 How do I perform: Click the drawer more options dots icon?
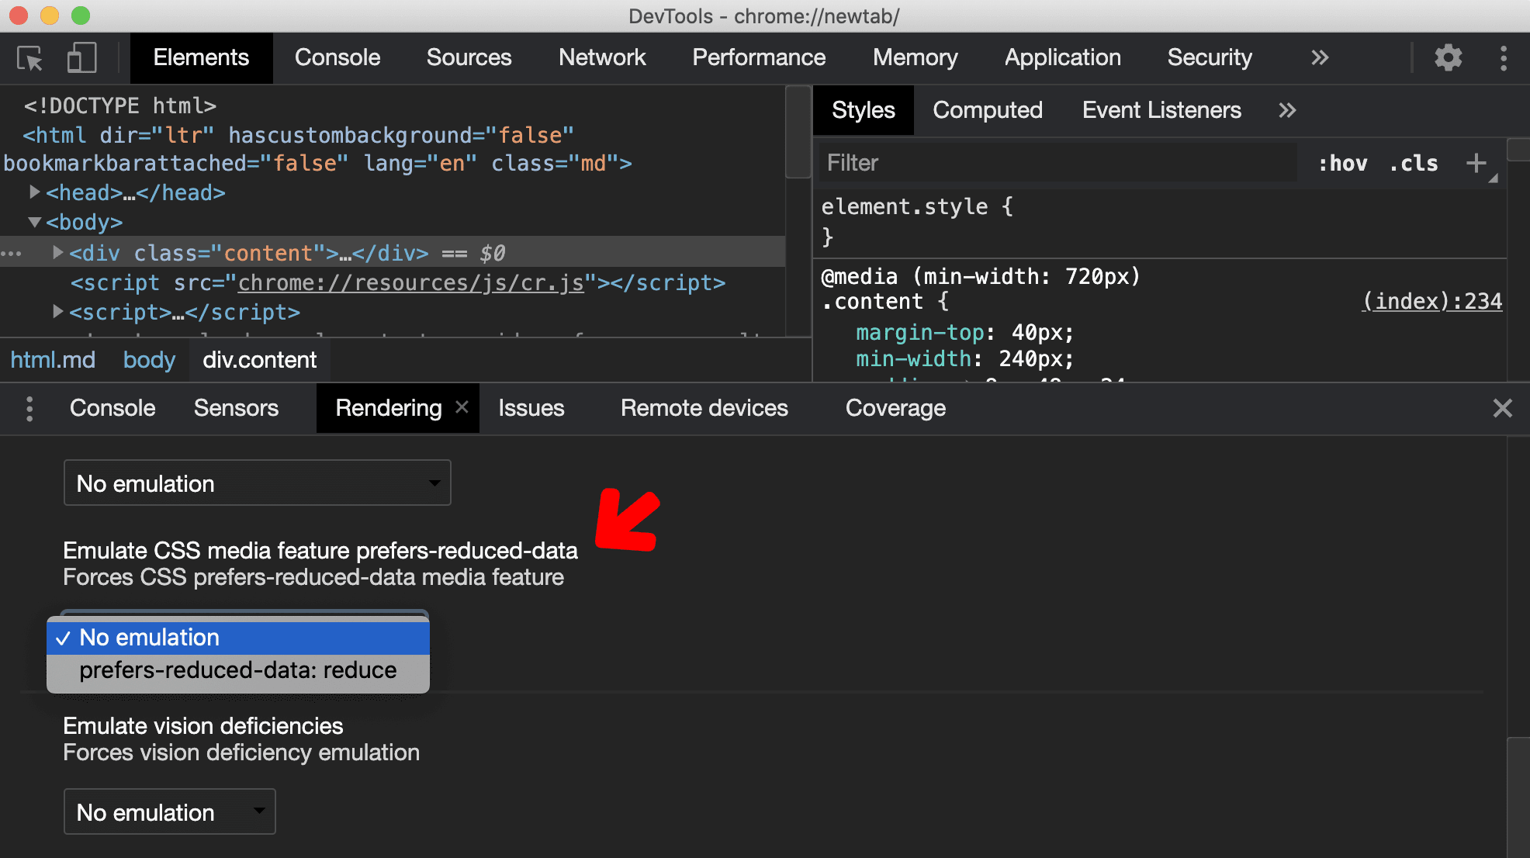(x=29, y=409)
